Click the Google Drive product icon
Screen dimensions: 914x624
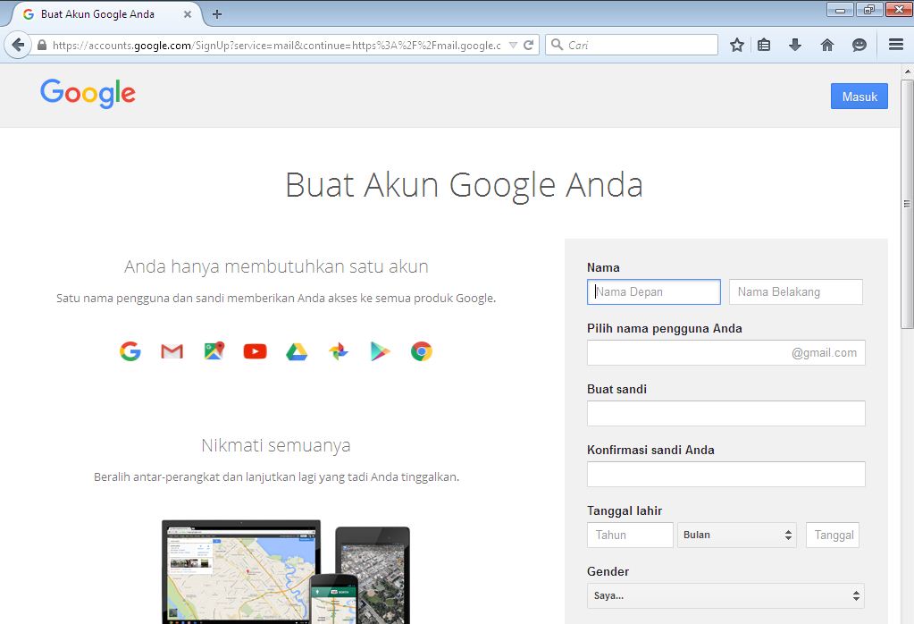[297, 351]
